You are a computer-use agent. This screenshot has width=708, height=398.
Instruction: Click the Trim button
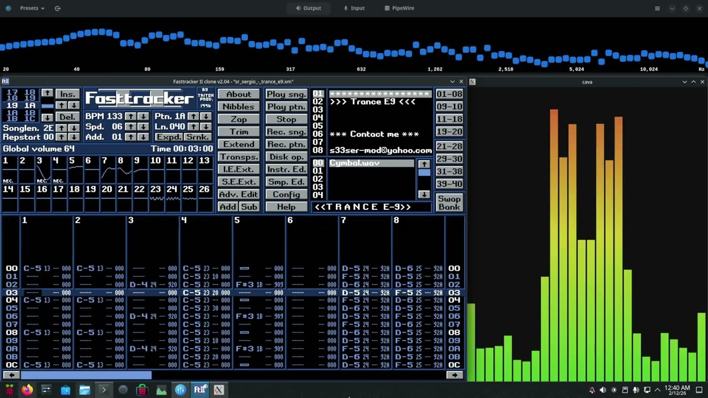point(239,132)
